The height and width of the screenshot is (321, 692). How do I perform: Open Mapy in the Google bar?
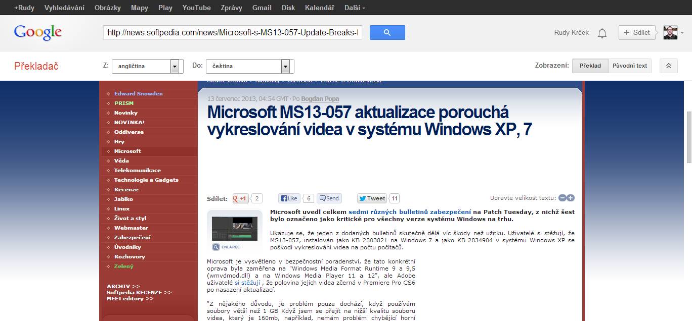pyautogui.click(x=140, y=8)
